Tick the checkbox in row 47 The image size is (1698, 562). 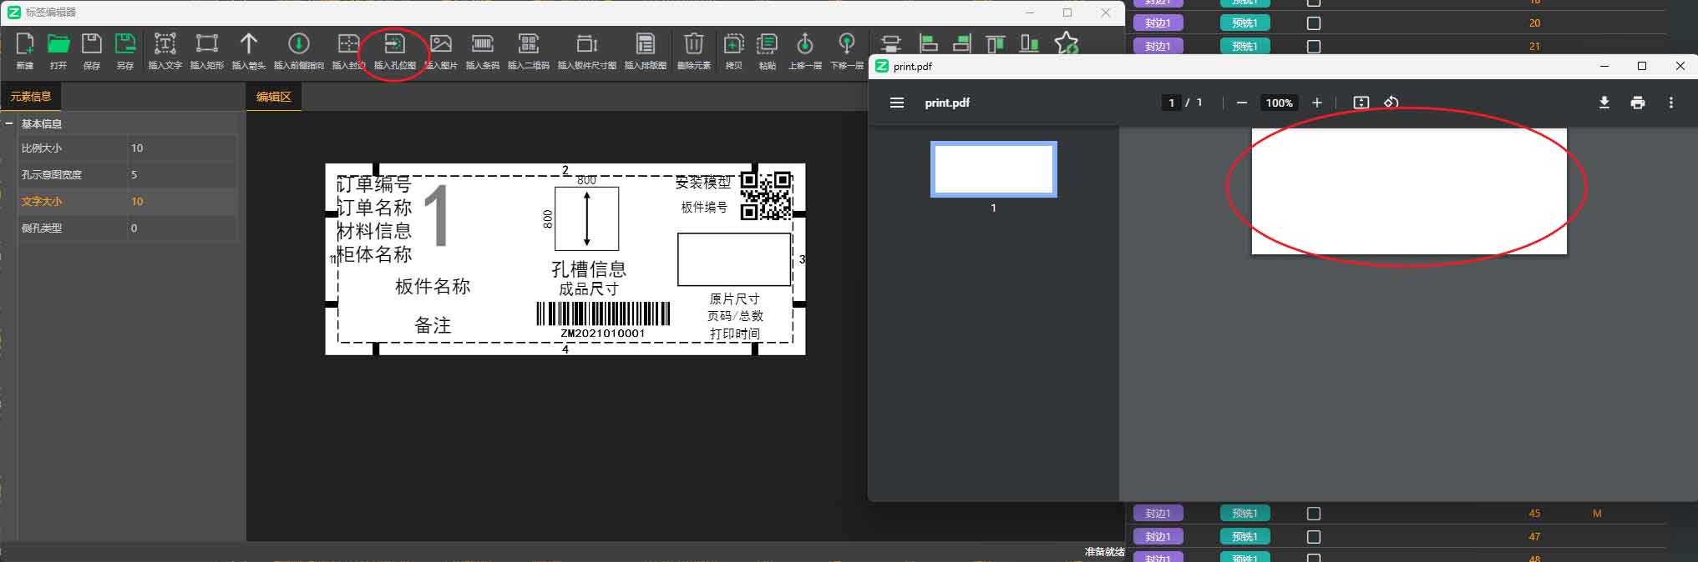(1314, 537)
